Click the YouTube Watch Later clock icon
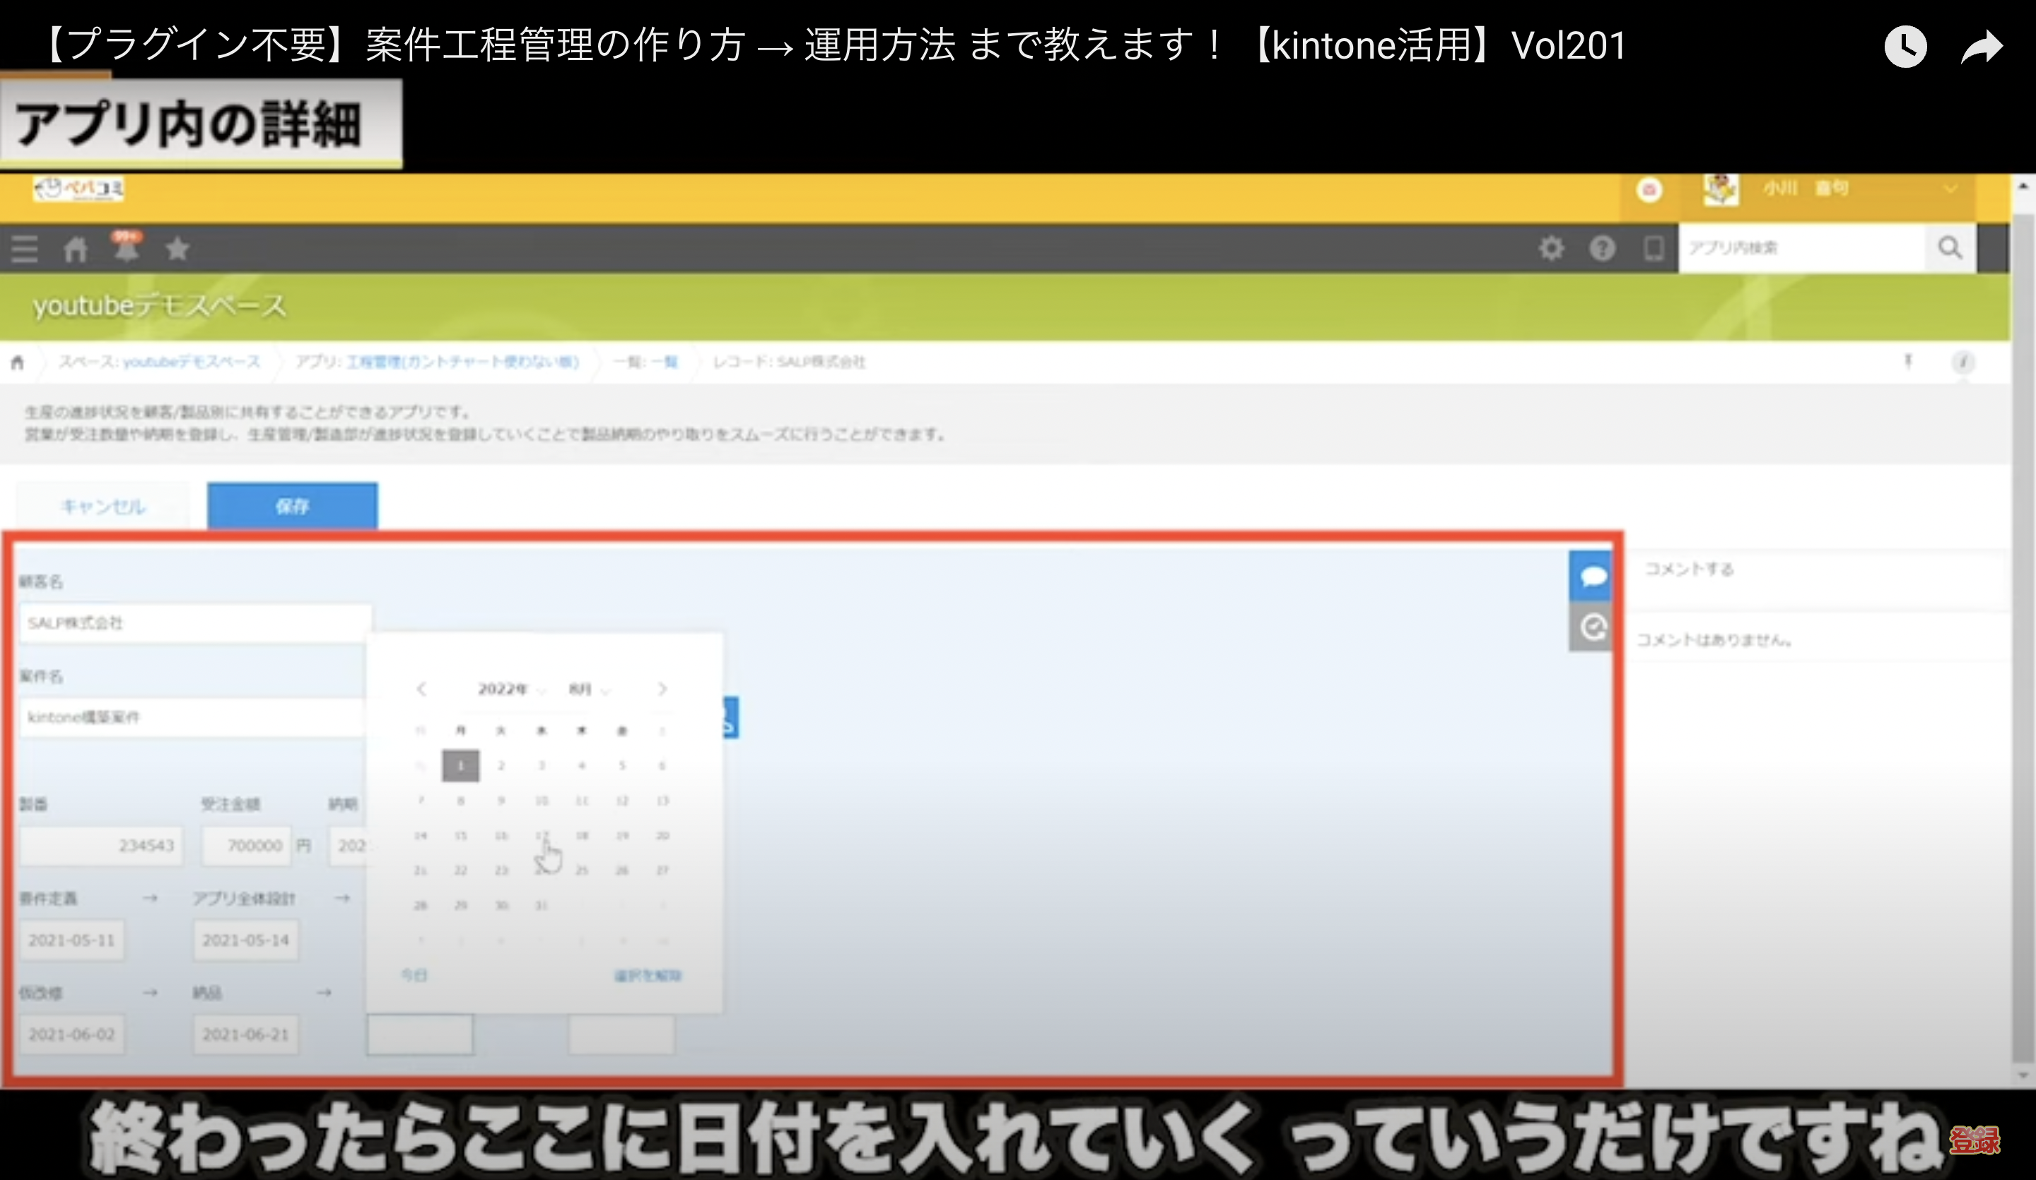This screenshot has height=1180, width=2036. point(1905,46)
